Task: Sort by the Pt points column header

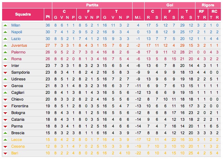Action: pyautogui.click(x=48, y=17)
